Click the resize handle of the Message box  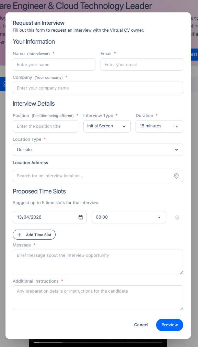pos(182,273)
